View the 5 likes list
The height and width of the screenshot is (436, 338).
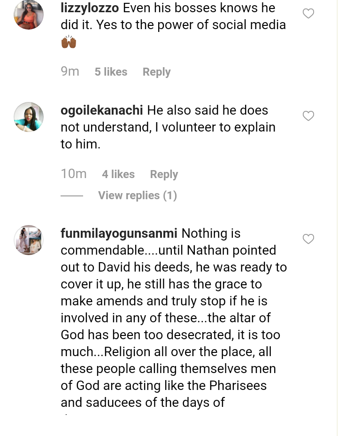(x=111, y=72)
